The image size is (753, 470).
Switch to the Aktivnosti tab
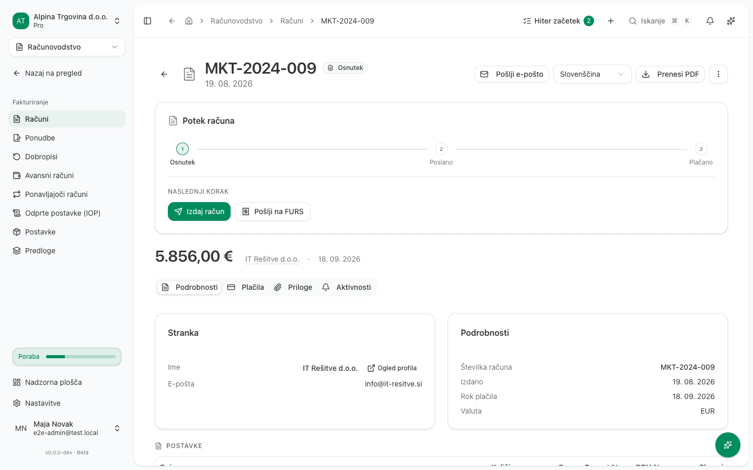pyautogui.click(x=347, y=287)
